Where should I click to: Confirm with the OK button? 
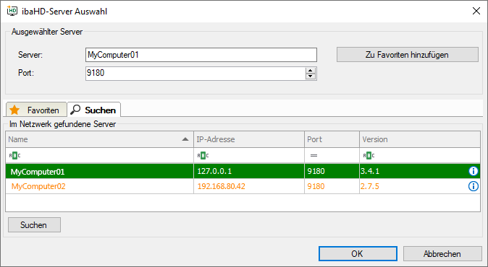(x=358, y=254)
